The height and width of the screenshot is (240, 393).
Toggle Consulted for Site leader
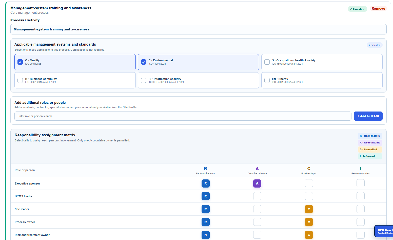click(x=309, y=209)
